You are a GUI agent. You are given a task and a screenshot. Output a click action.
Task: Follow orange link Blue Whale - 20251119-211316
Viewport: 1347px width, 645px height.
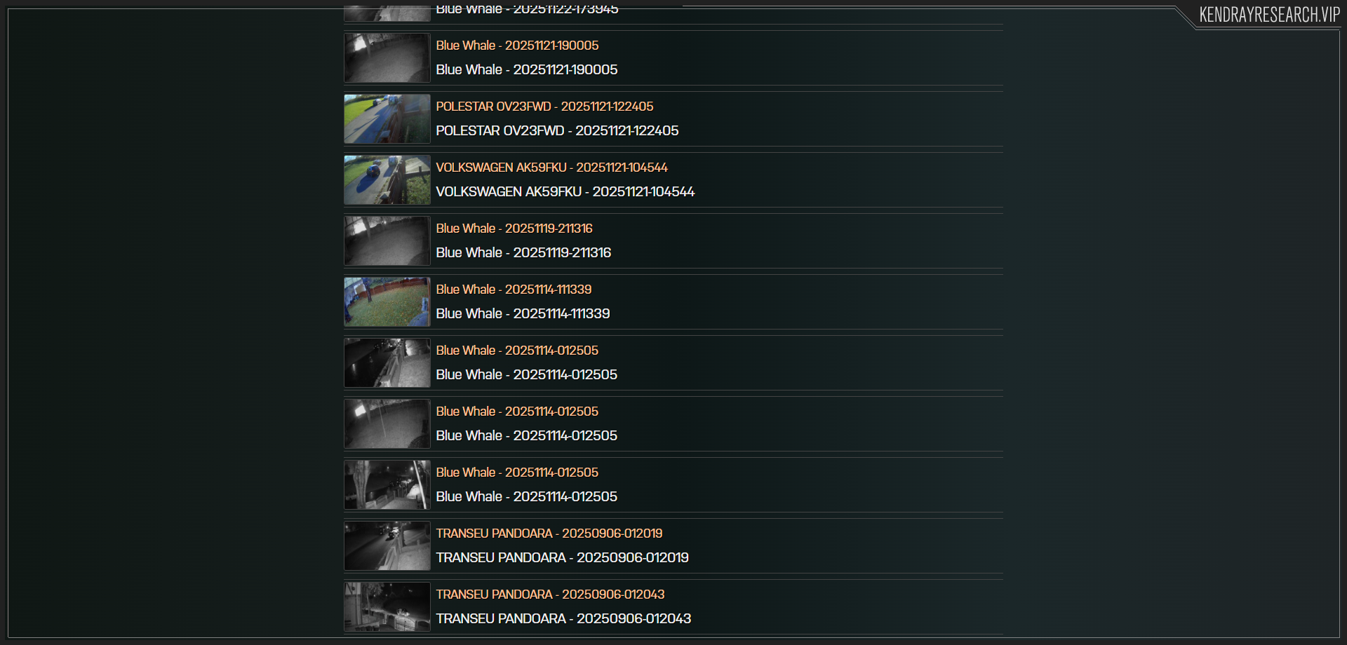tap(514, 229)
